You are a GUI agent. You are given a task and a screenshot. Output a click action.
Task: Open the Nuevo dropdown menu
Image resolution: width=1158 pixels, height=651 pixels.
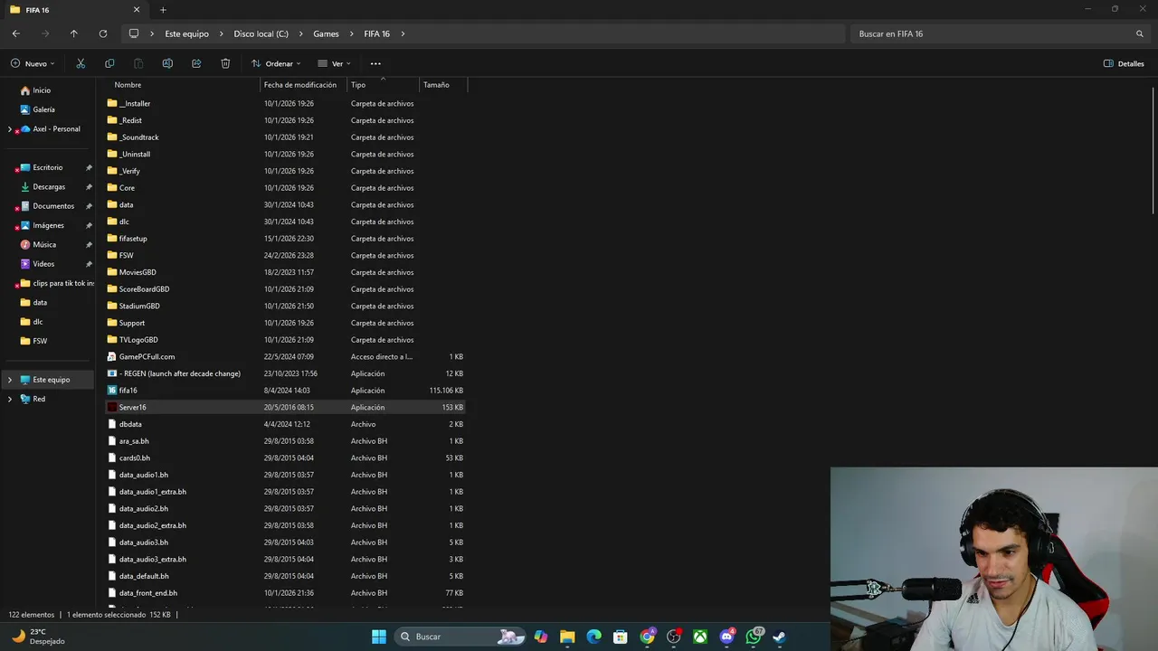click(x=33, y=63)
